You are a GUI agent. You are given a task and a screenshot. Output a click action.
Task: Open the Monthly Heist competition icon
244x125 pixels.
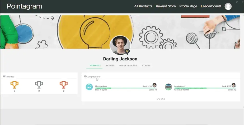pos(89,87)
